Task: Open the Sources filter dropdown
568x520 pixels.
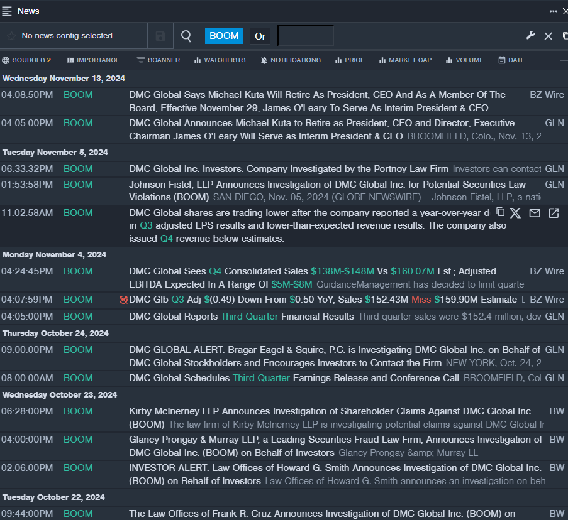Action: [x=26, y=60]
